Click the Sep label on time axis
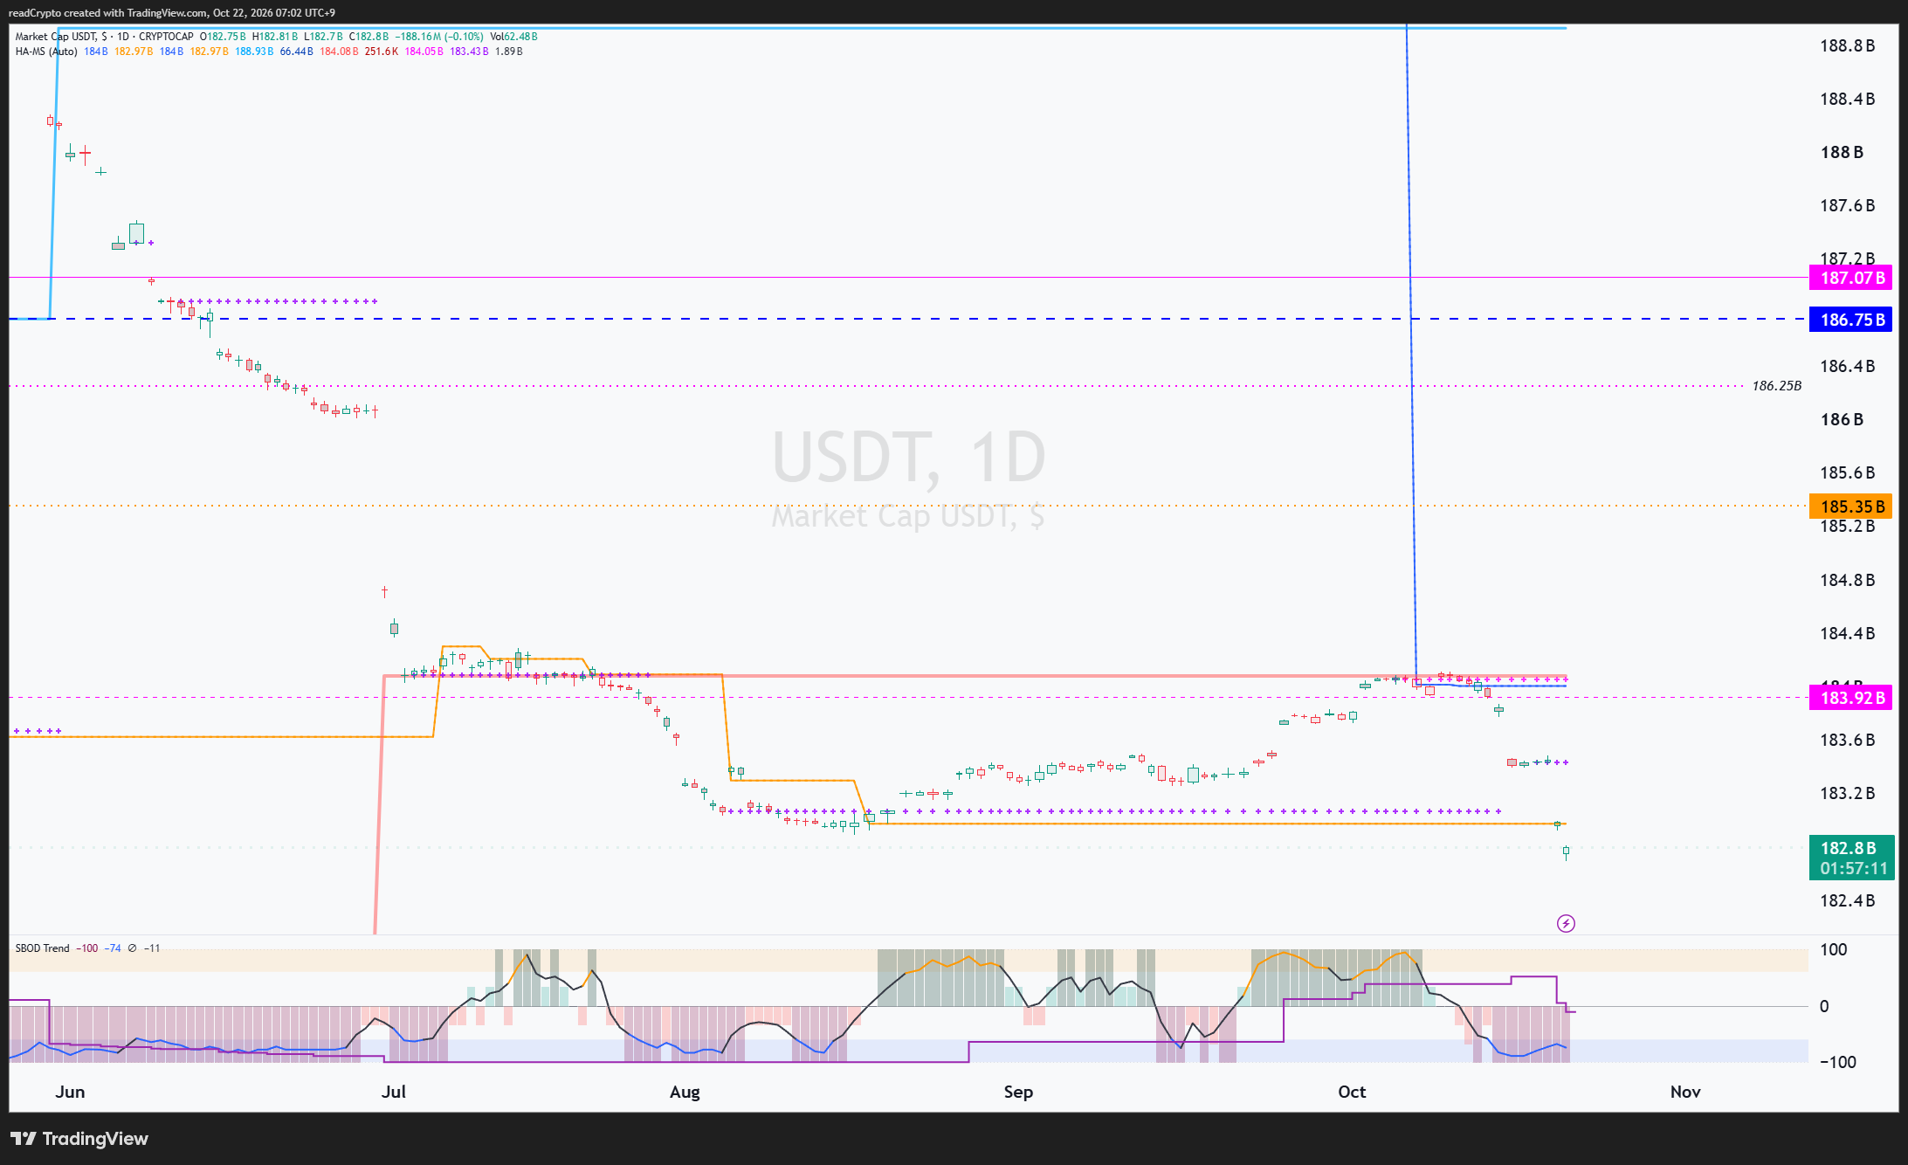Viewport: 1908px width, 1165px height. coord(1018,1092)
